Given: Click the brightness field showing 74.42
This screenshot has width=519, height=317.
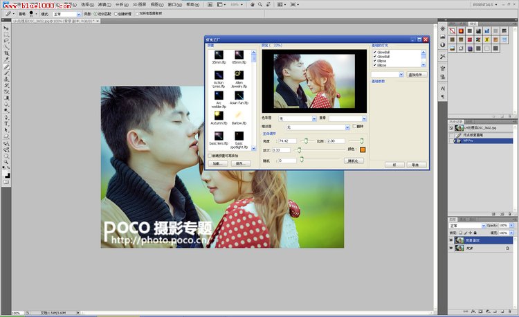Looking at the screenshot, I should 287,141.
